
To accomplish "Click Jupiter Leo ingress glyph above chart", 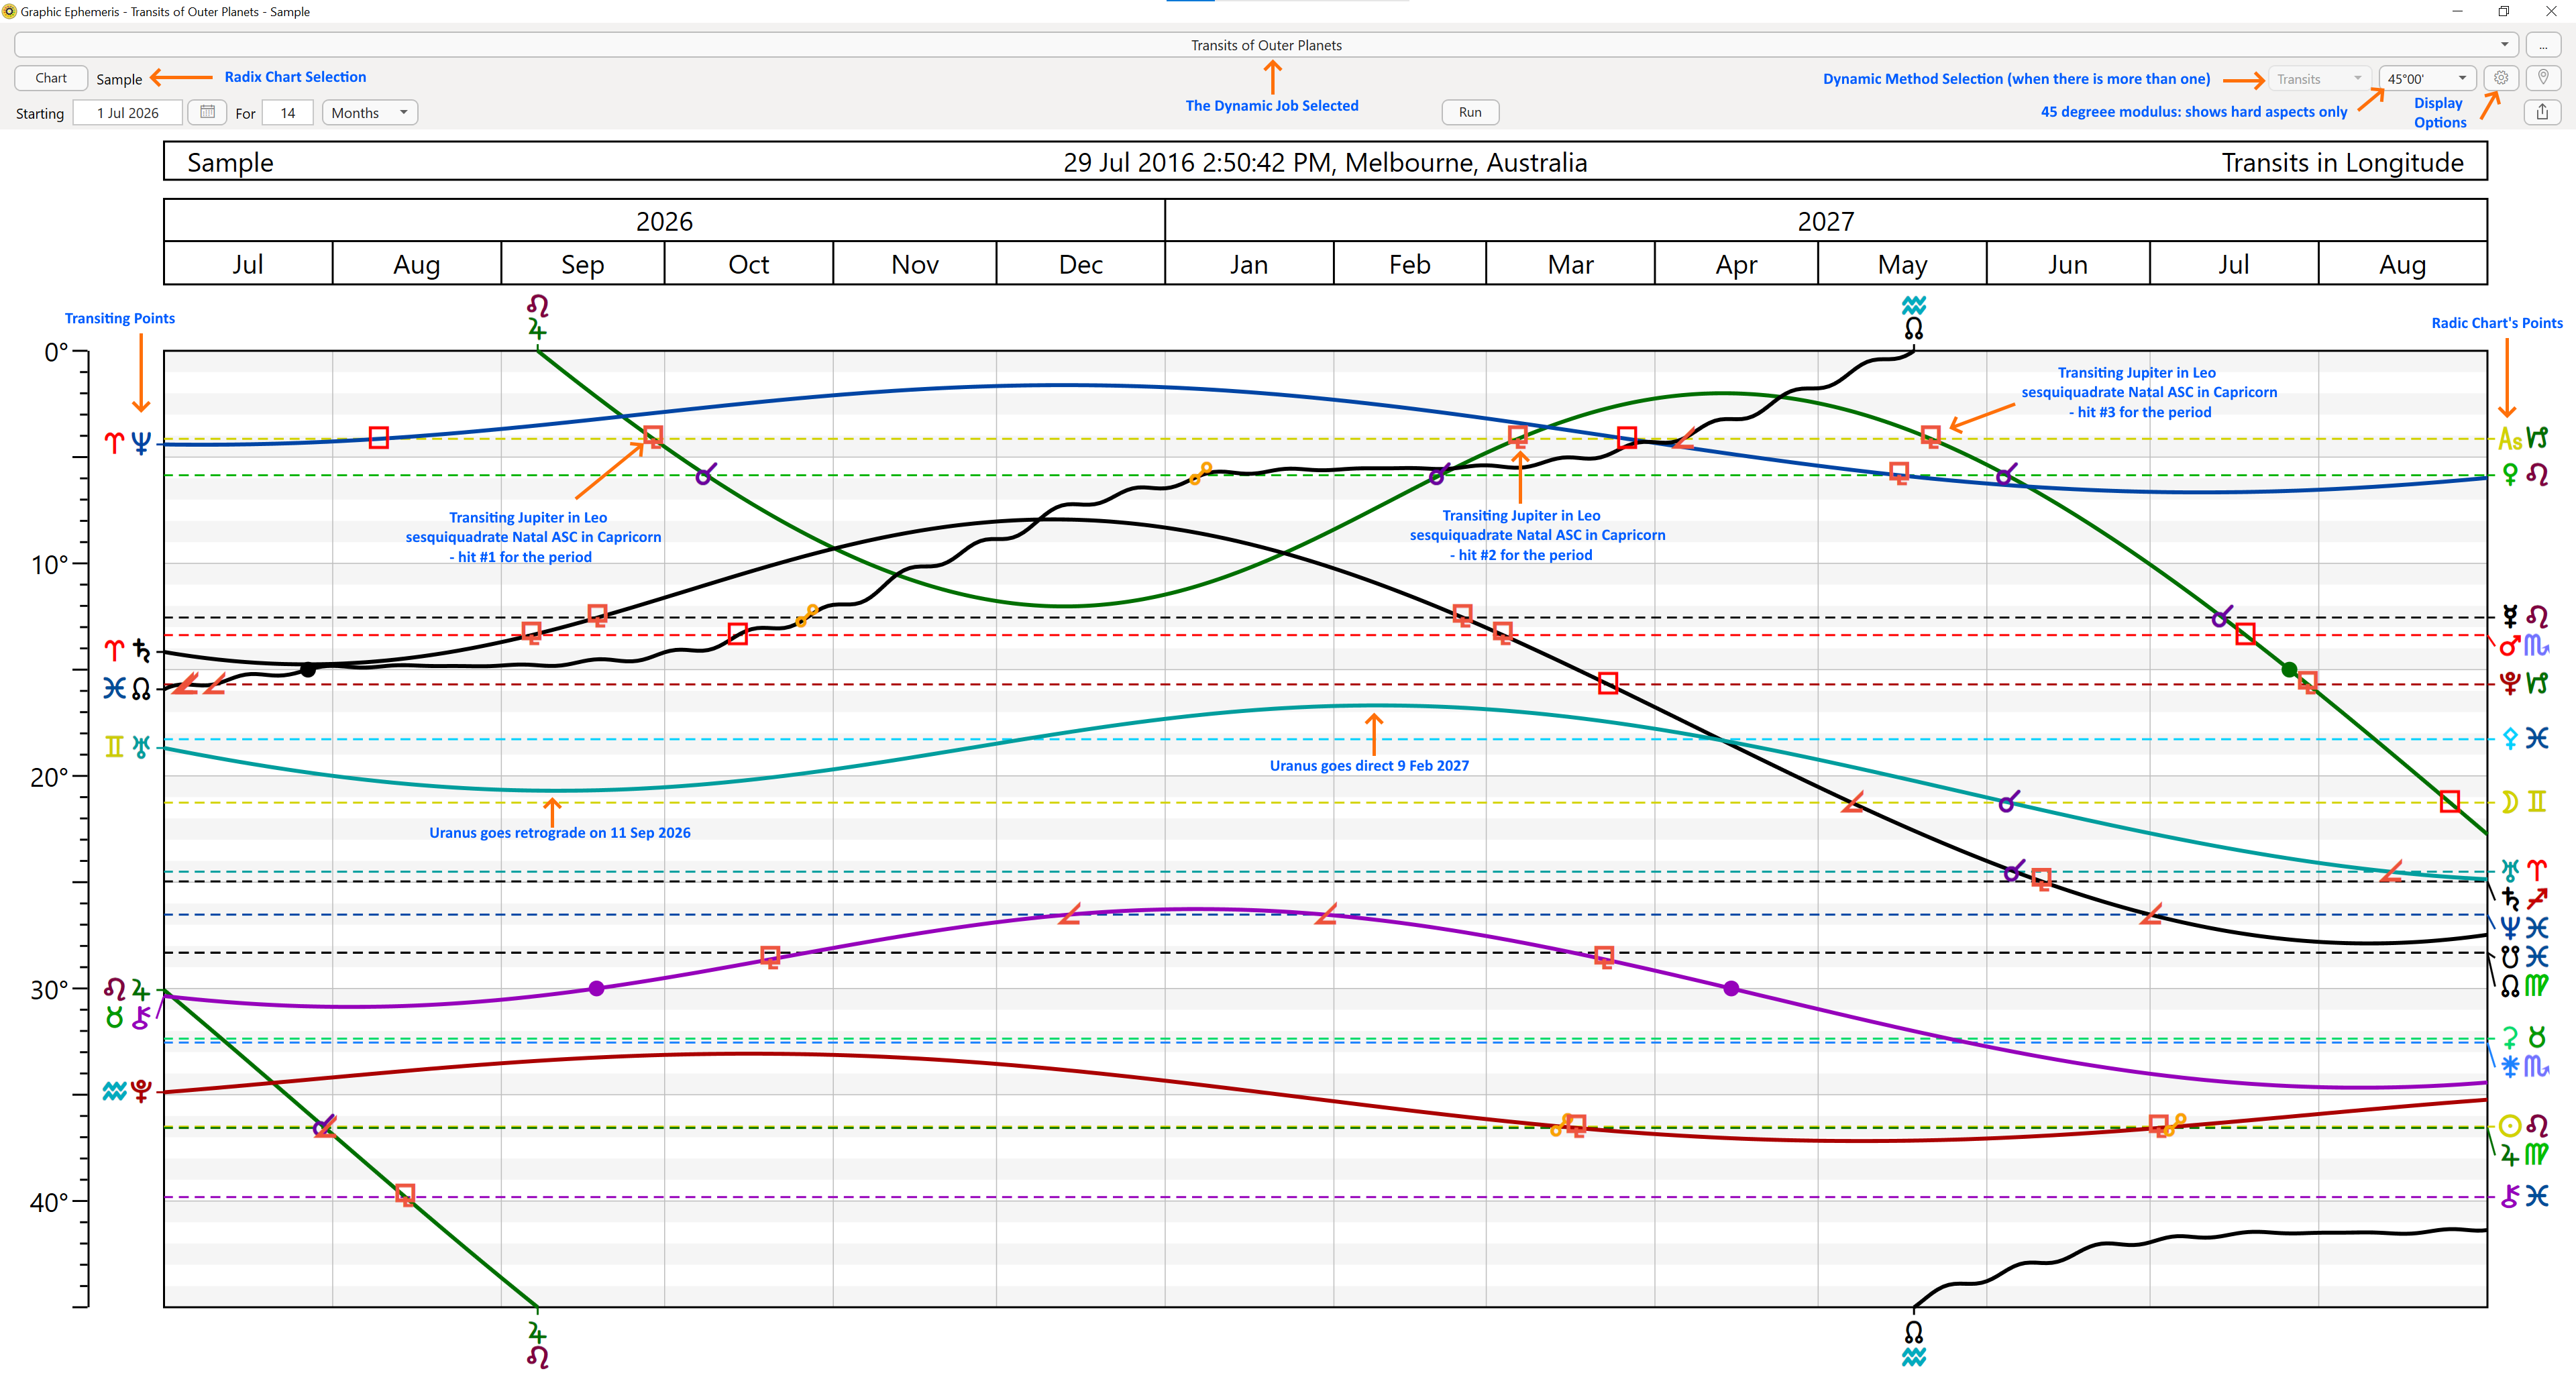I will [x=538, y=317].
